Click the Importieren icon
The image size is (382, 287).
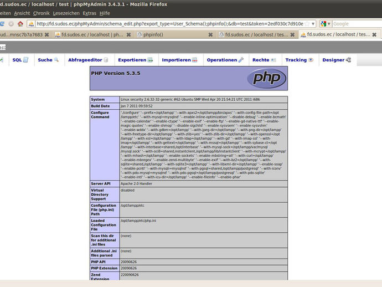(x=195, y=60)
